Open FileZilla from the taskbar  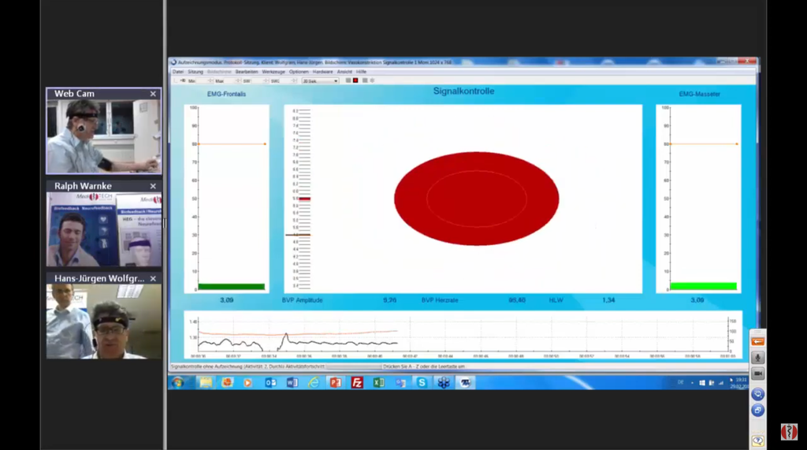[357, 382]
